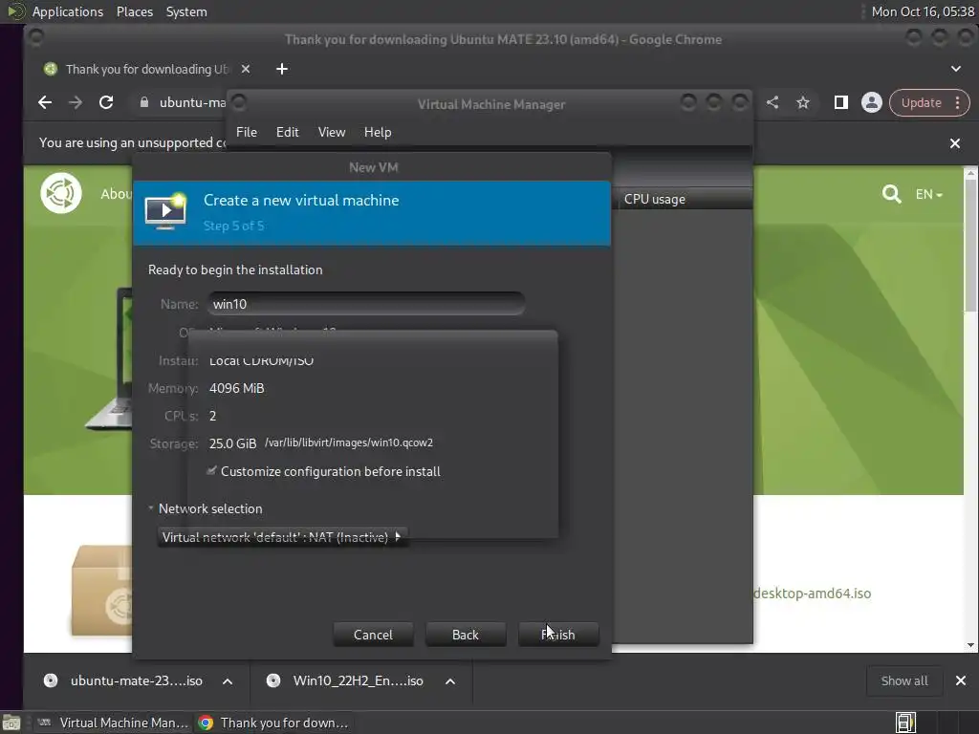Cancel the New VM wizard
979x734 pixels.
point(373,635)
